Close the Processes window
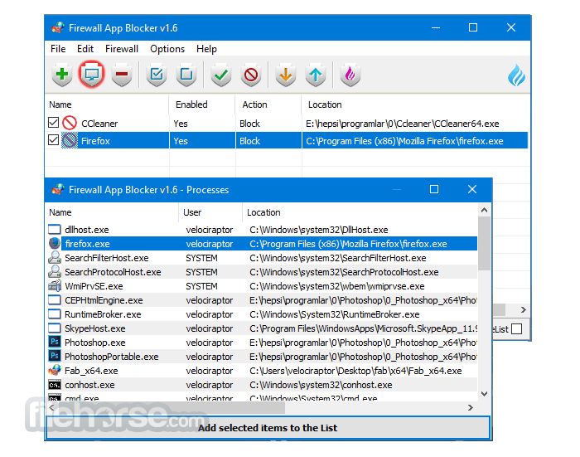The width and height of the screenshot is (580, 457). point(472,189)
